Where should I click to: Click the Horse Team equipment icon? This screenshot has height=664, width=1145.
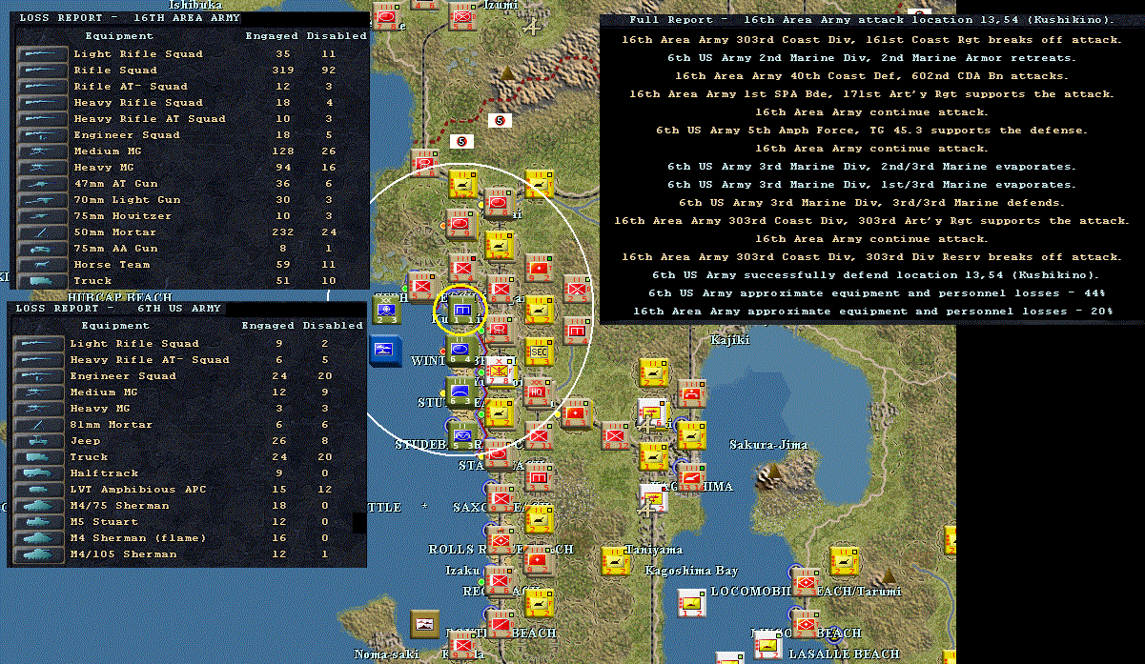pos(43,265)
